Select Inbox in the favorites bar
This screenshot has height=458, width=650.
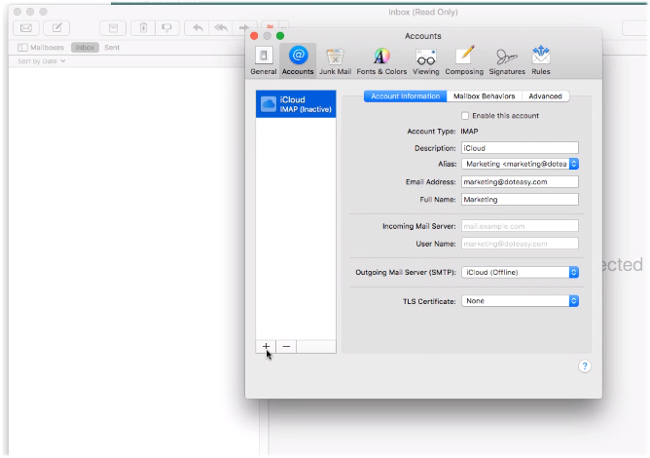click(85, 48)
